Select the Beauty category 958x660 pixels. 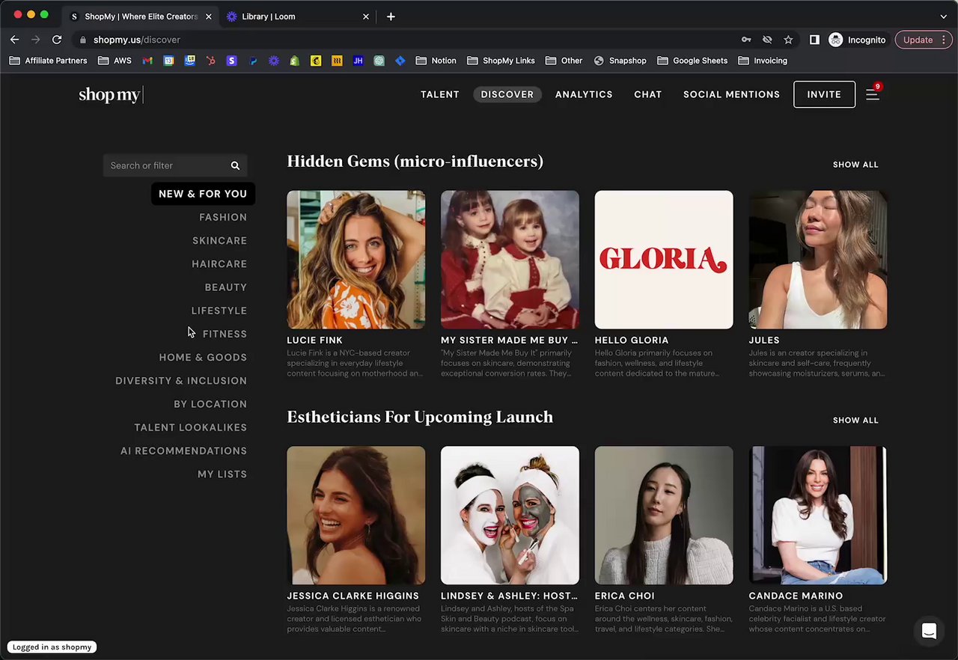[226, 287]
